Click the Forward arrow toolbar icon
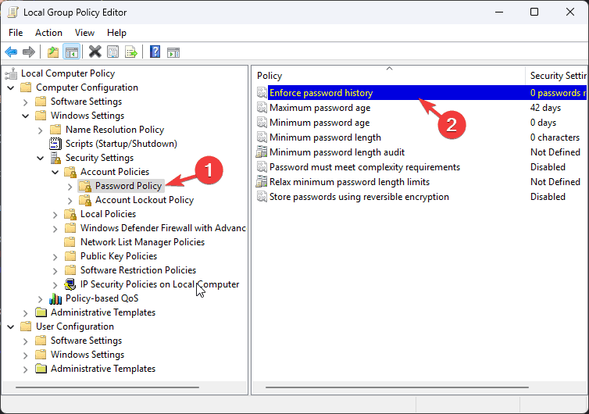 (29, 52)
